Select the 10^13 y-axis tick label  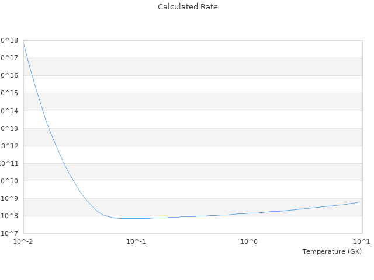[x=10, y=128]
